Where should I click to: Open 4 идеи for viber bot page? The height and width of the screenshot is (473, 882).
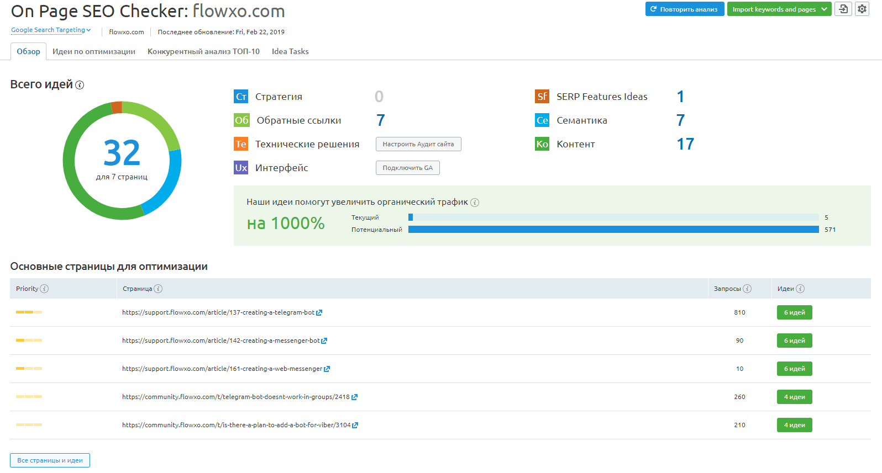795,425
